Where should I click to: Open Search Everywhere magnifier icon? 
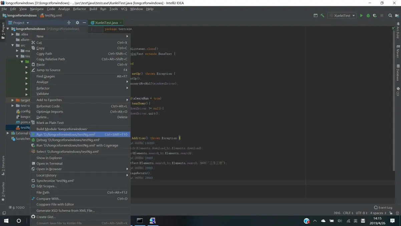coord(390,15)
